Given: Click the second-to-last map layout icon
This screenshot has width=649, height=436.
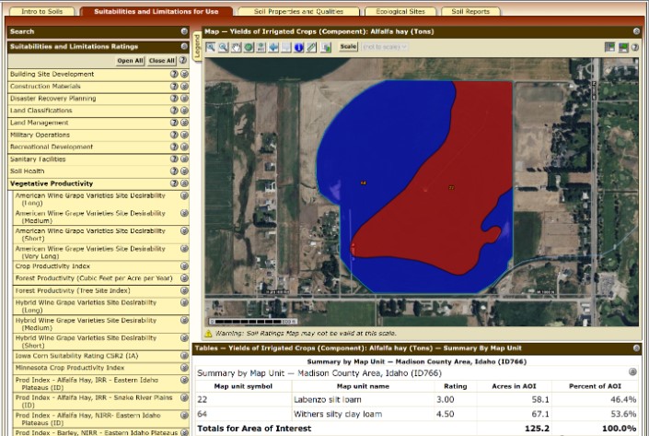Looking at the screenshot, I should point(623,47).
